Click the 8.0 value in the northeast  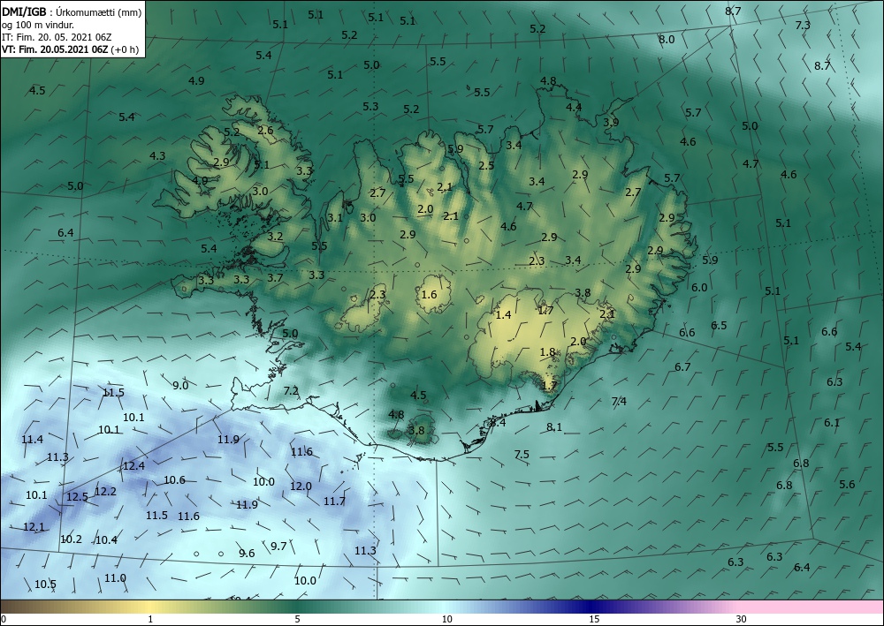click(667, 39)
